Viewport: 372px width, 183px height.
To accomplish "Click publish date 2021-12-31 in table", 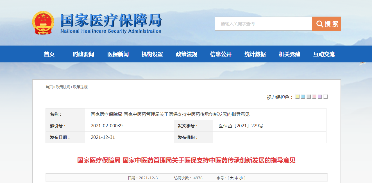I will click(103, 137).
